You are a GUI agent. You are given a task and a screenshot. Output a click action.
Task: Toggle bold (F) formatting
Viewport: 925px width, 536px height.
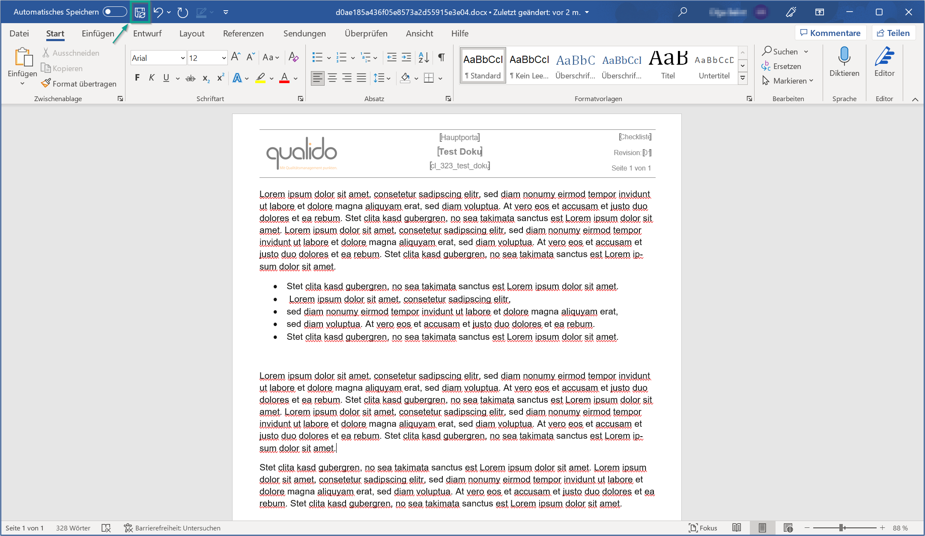click(x=137, y=78)
